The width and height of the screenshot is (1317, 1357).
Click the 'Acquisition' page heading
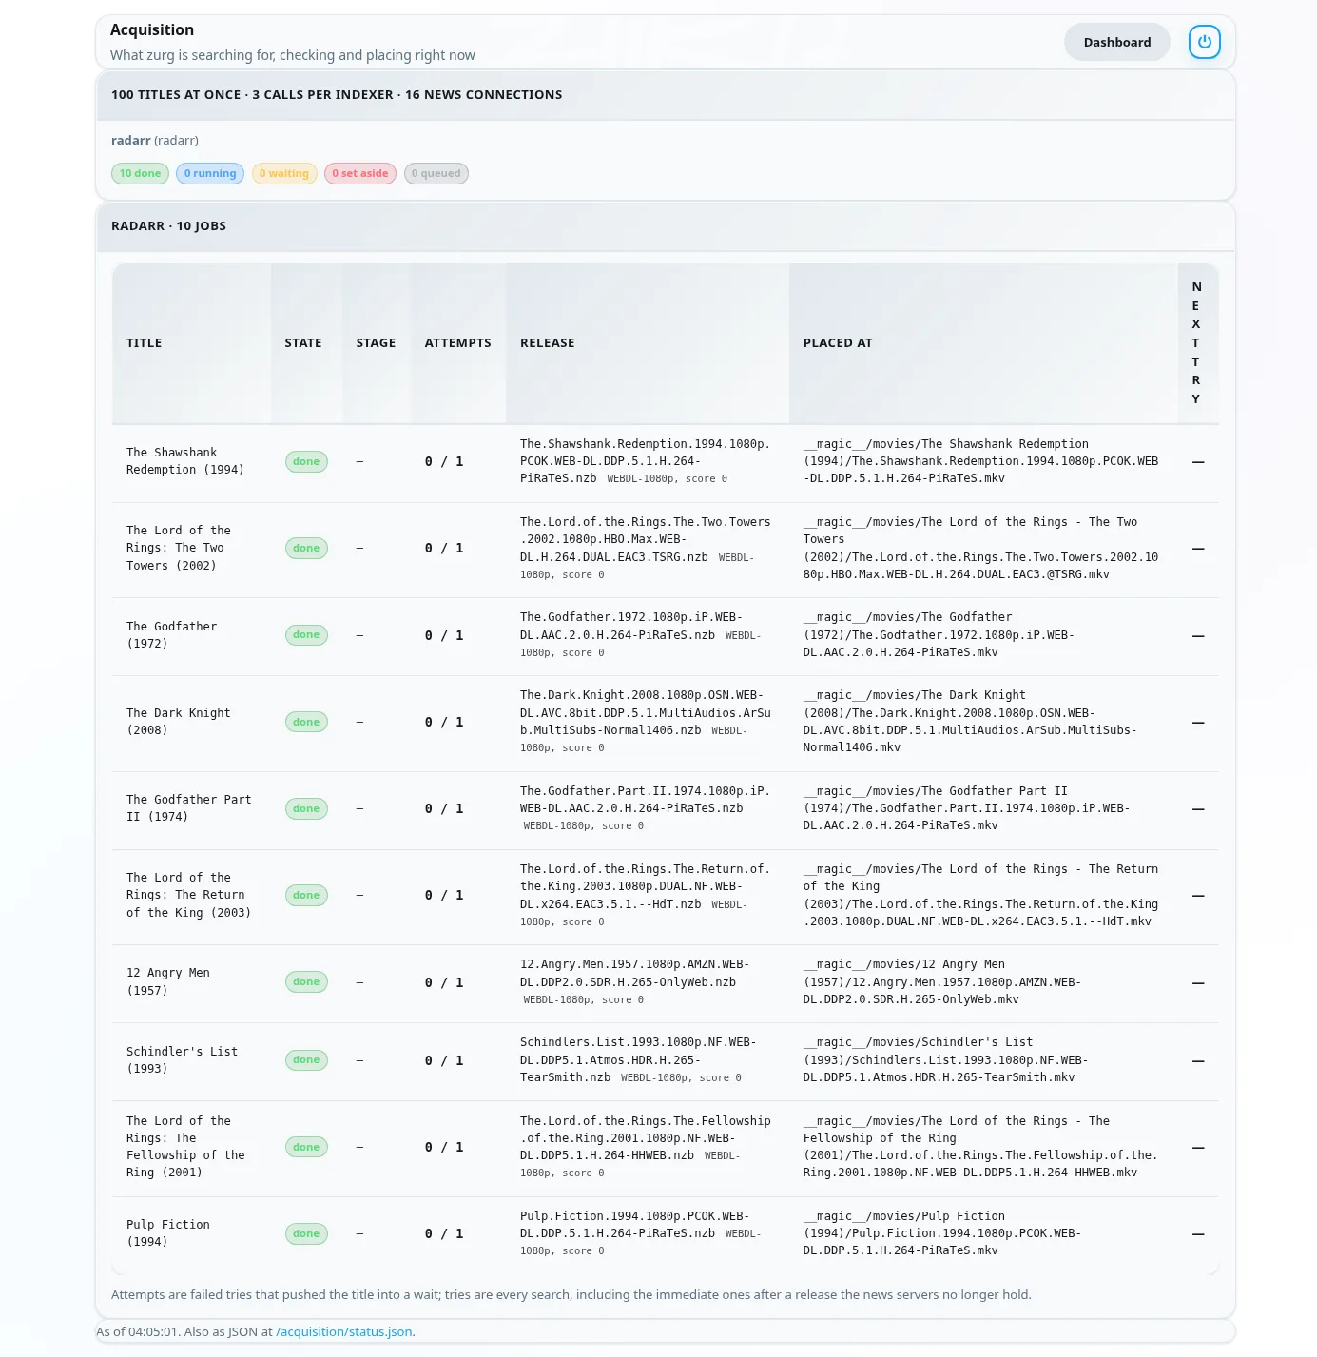point(152,30)
